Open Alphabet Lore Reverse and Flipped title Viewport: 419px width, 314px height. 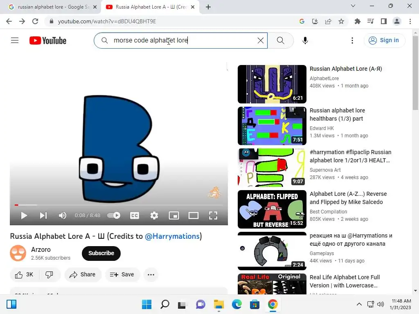pyautogui.click(x=348, y=198)
